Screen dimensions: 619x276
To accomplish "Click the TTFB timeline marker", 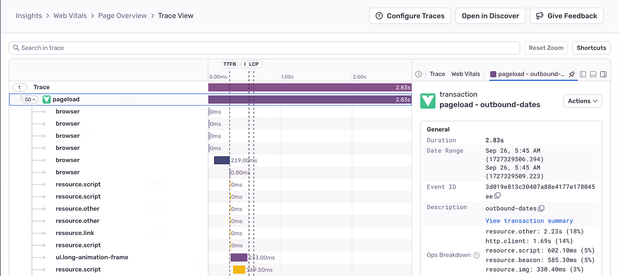I will click(x=229, y=64).
